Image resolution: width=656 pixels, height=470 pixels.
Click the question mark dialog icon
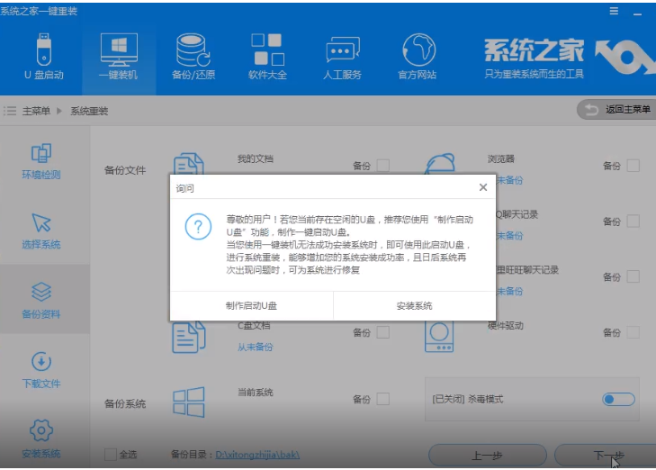(198, 226)
